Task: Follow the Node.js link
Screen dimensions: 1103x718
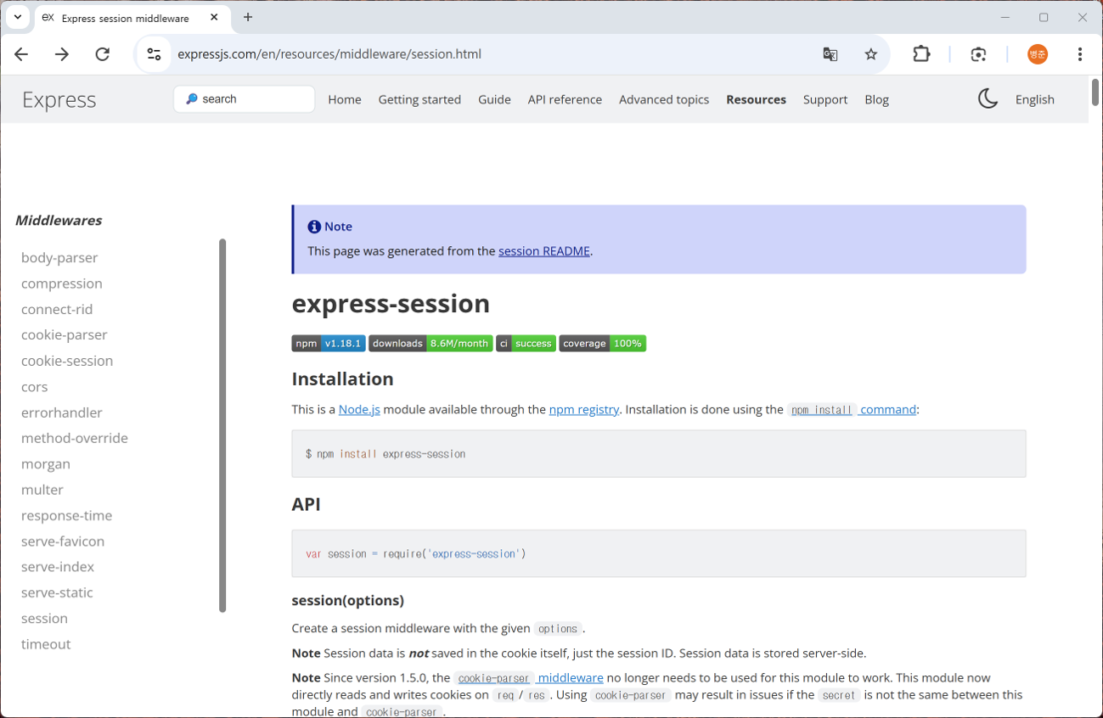Action: pos(359,410)
